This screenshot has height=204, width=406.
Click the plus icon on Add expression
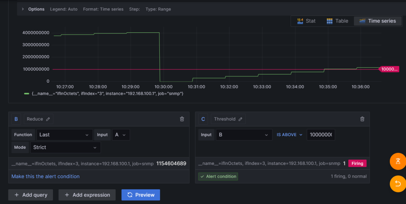coord(67,195)
